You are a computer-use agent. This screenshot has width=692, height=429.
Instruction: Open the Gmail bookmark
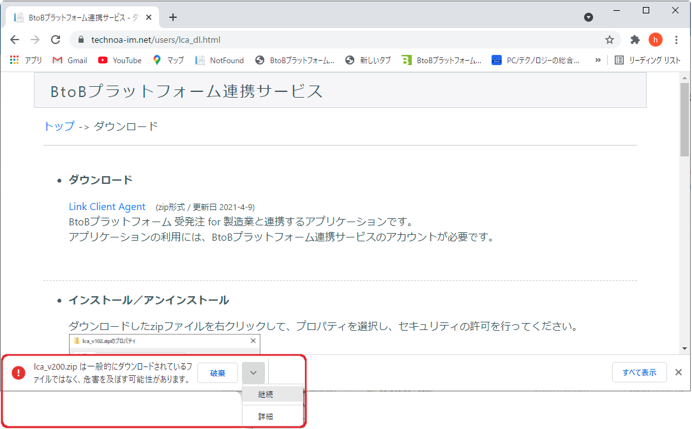click(70, 60)
